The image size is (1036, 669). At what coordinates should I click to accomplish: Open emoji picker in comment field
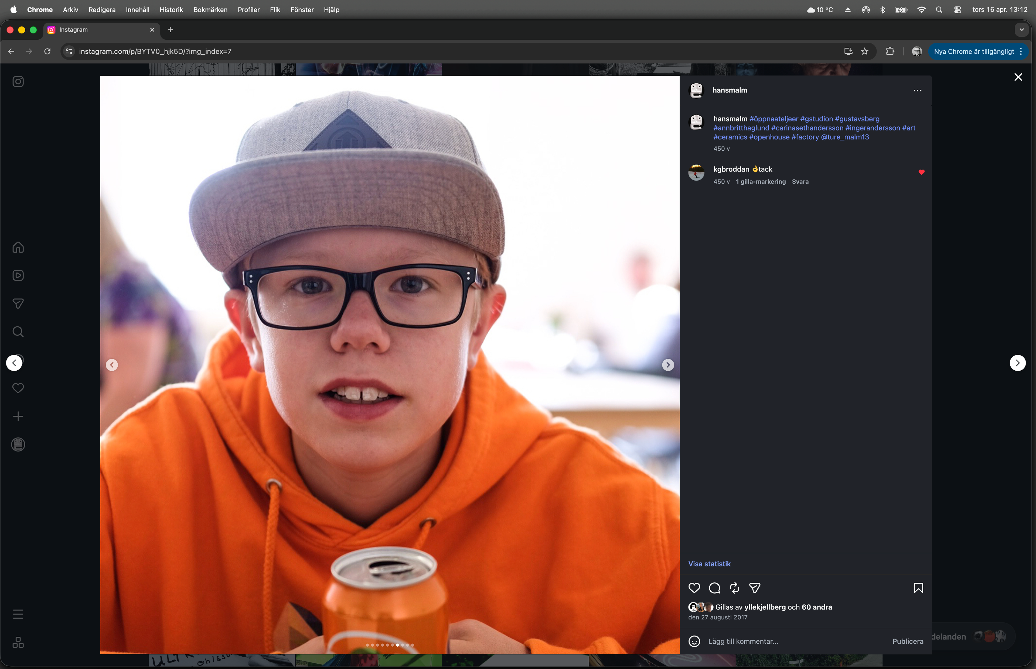pyautogui.click(x=694, y=641)
